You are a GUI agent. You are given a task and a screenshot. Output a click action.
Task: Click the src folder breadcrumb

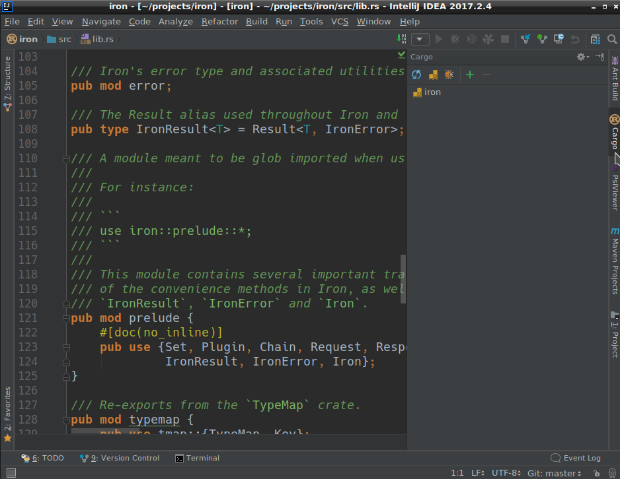click(x=59, y=39)
